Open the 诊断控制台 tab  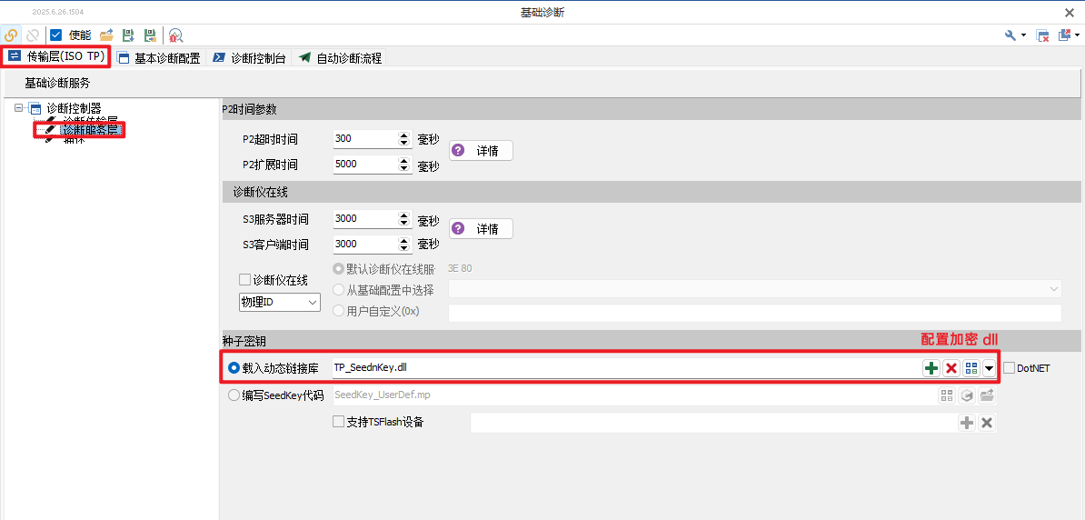pyautogui.click(x=250, y=58)
